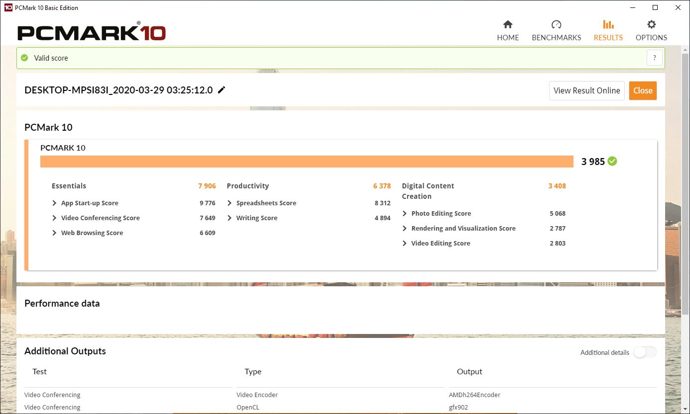
Task: Expand App Start-up Score details
Action: tap(54, 203)
